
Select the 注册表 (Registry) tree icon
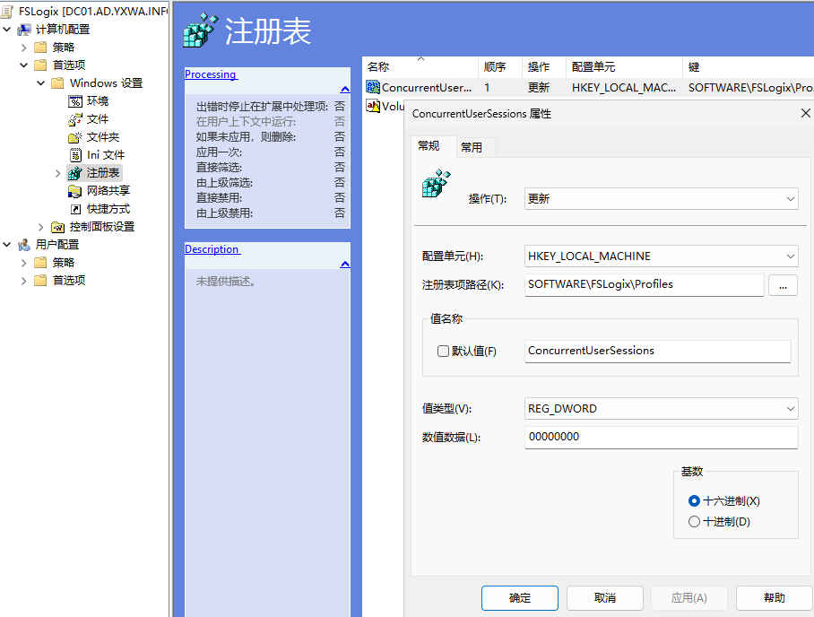point(76,173)
